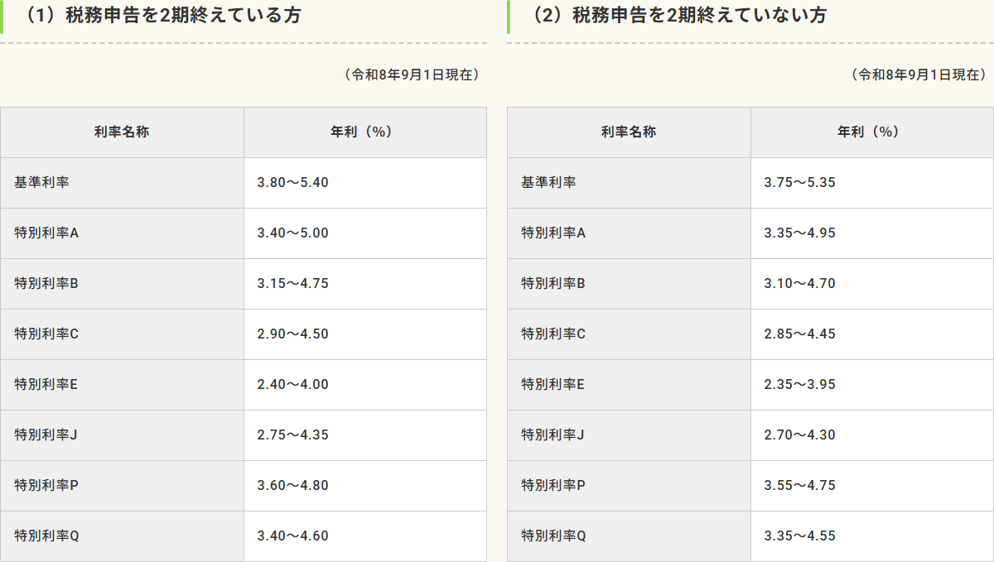Screen dimensions: 994x562
Task: Select the rate value 3.40～5.00
Action: (x=293, y=233)
